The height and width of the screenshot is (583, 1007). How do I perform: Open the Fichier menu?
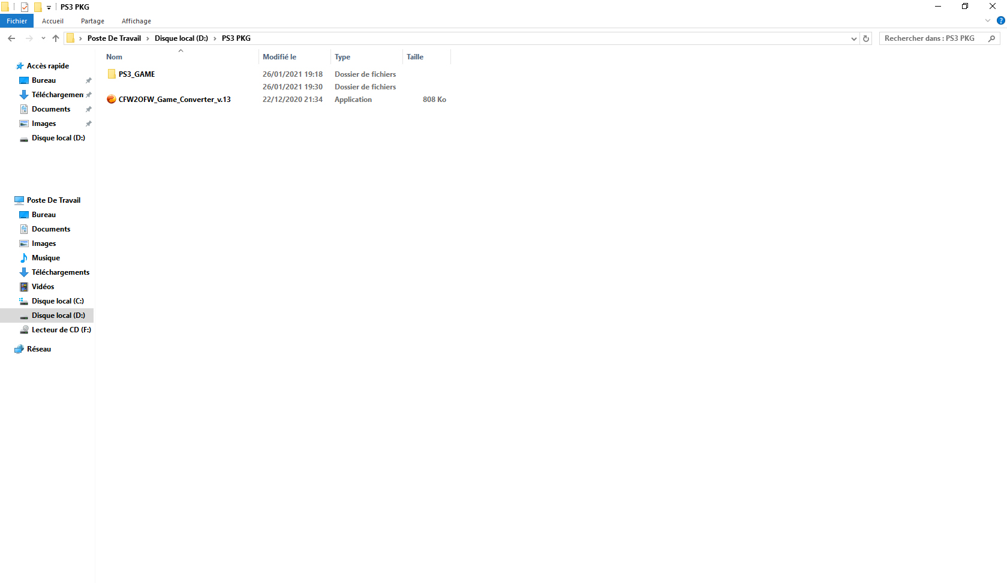point(17,21)
